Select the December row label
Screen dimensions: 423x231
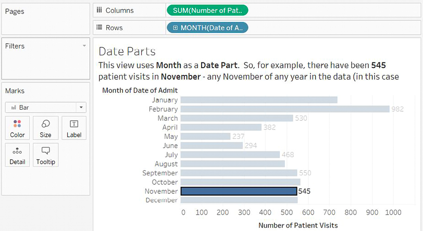tap(161, 200)
